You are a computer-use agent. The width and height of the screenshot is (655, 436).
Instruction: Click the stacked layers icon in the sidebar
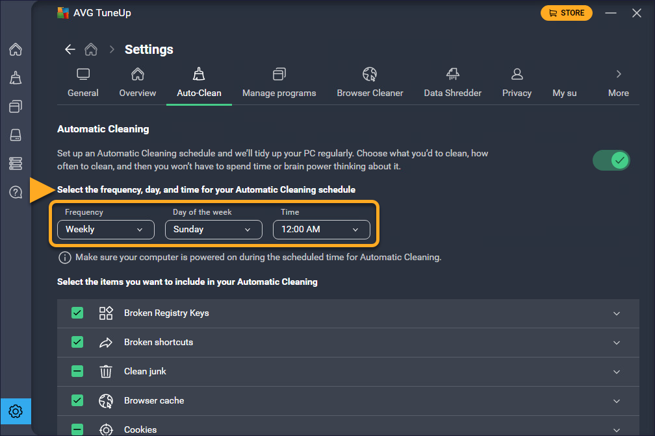16,163
